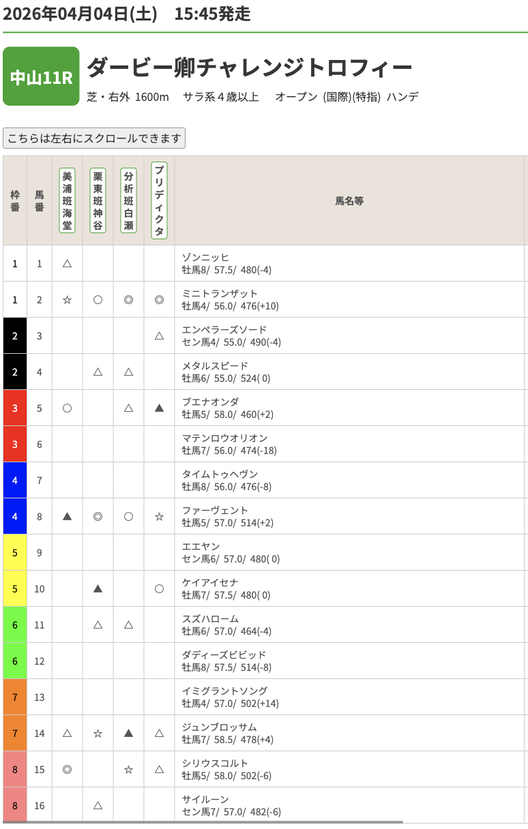Click the △ mark in ゾンニッヒ's 美浦班海堂 cell

tap(67, 263)
